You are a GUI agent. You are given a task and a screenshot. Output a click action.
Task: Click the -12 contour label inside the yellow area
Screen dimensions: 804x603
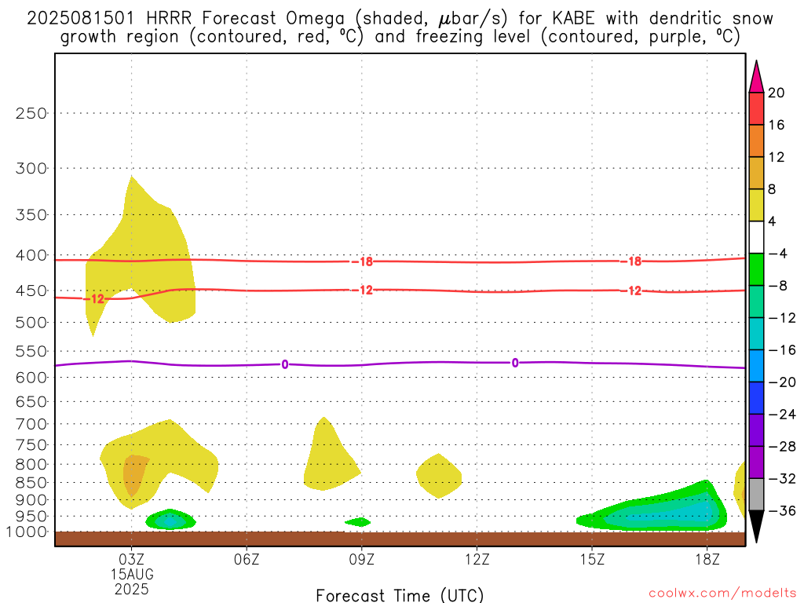click(94, 298)
